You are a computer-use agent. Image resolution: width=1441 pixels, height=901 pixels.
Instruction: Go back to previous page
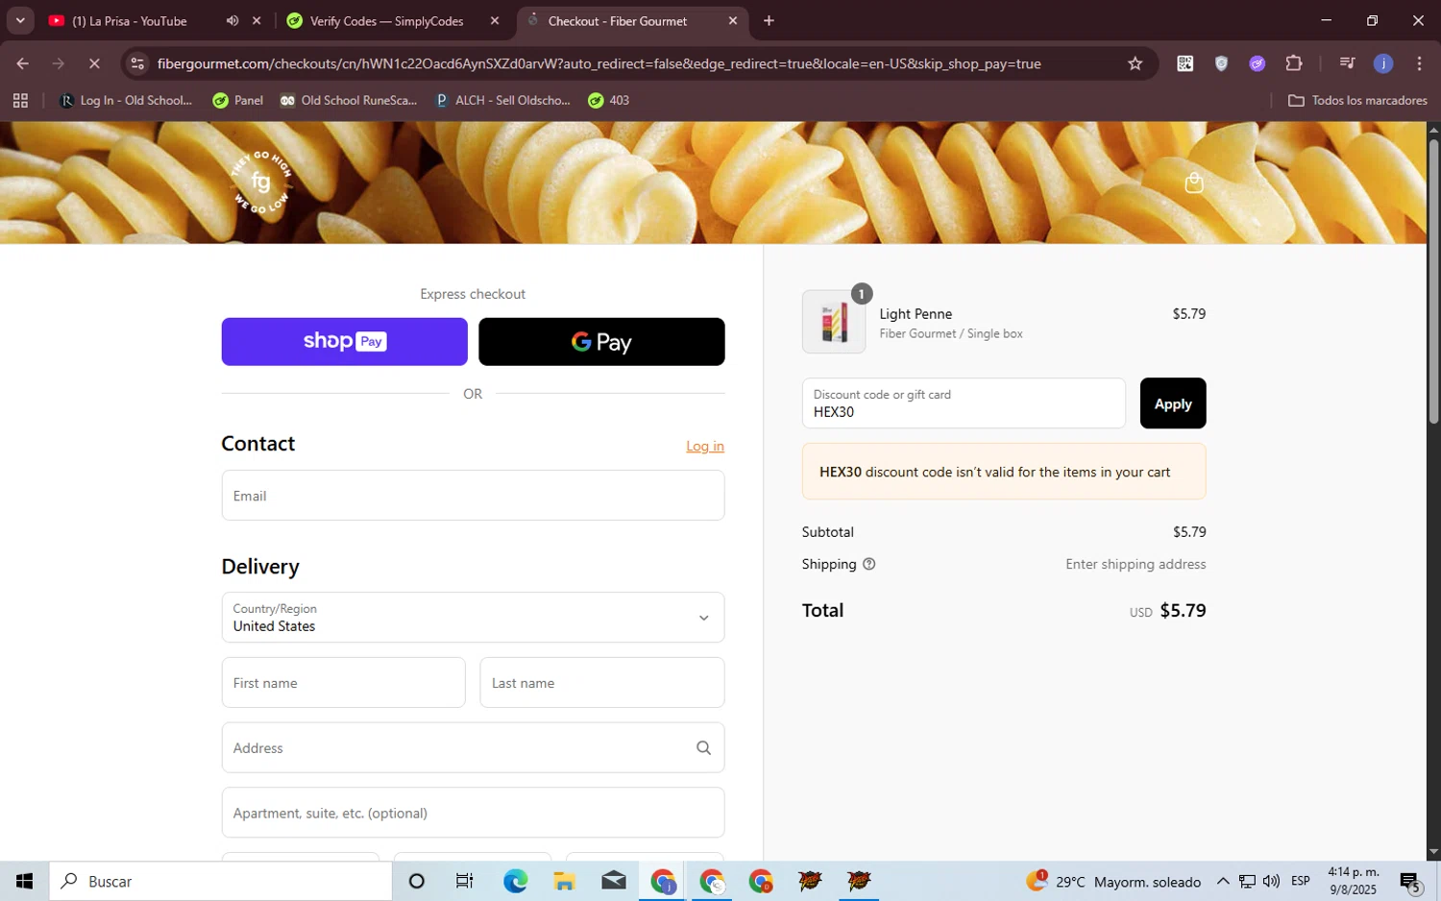click(x=22, y=63)
